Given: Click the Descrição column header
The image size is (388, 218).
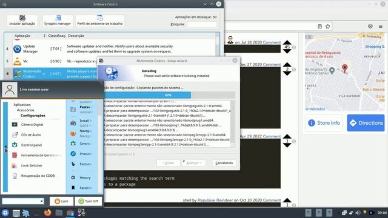Looking at the screenshot, I should tap(76, 36).
